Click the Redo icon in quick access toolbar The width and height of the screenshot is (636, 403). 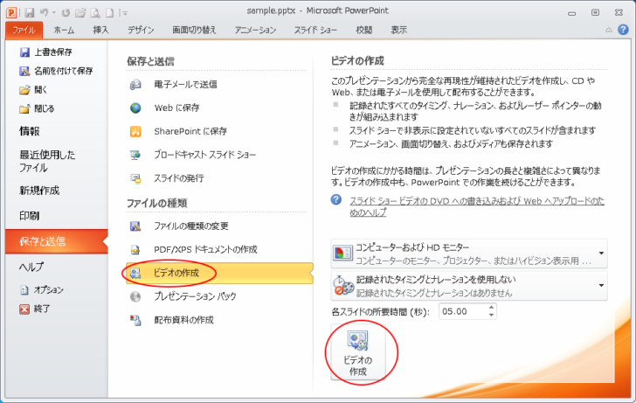(x=66, y=13)
